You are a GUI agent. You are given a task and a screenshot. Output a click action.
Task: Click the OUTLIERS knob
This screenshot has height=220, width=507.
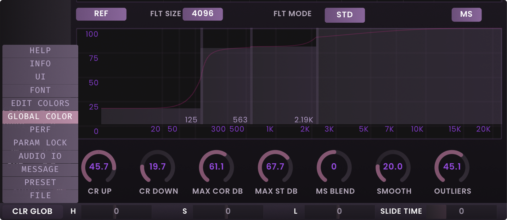tap(452, 167)
